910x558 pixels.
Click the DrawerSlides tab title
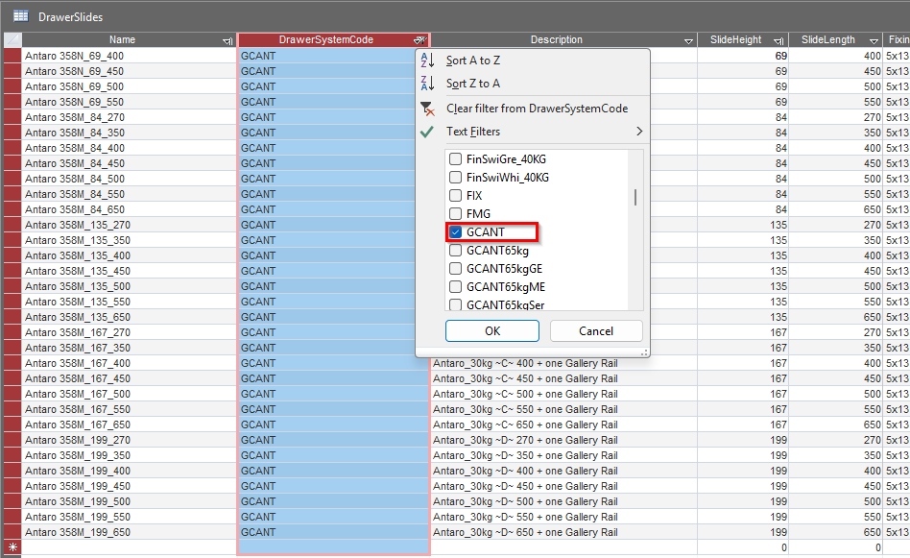(x=70, y=17)
